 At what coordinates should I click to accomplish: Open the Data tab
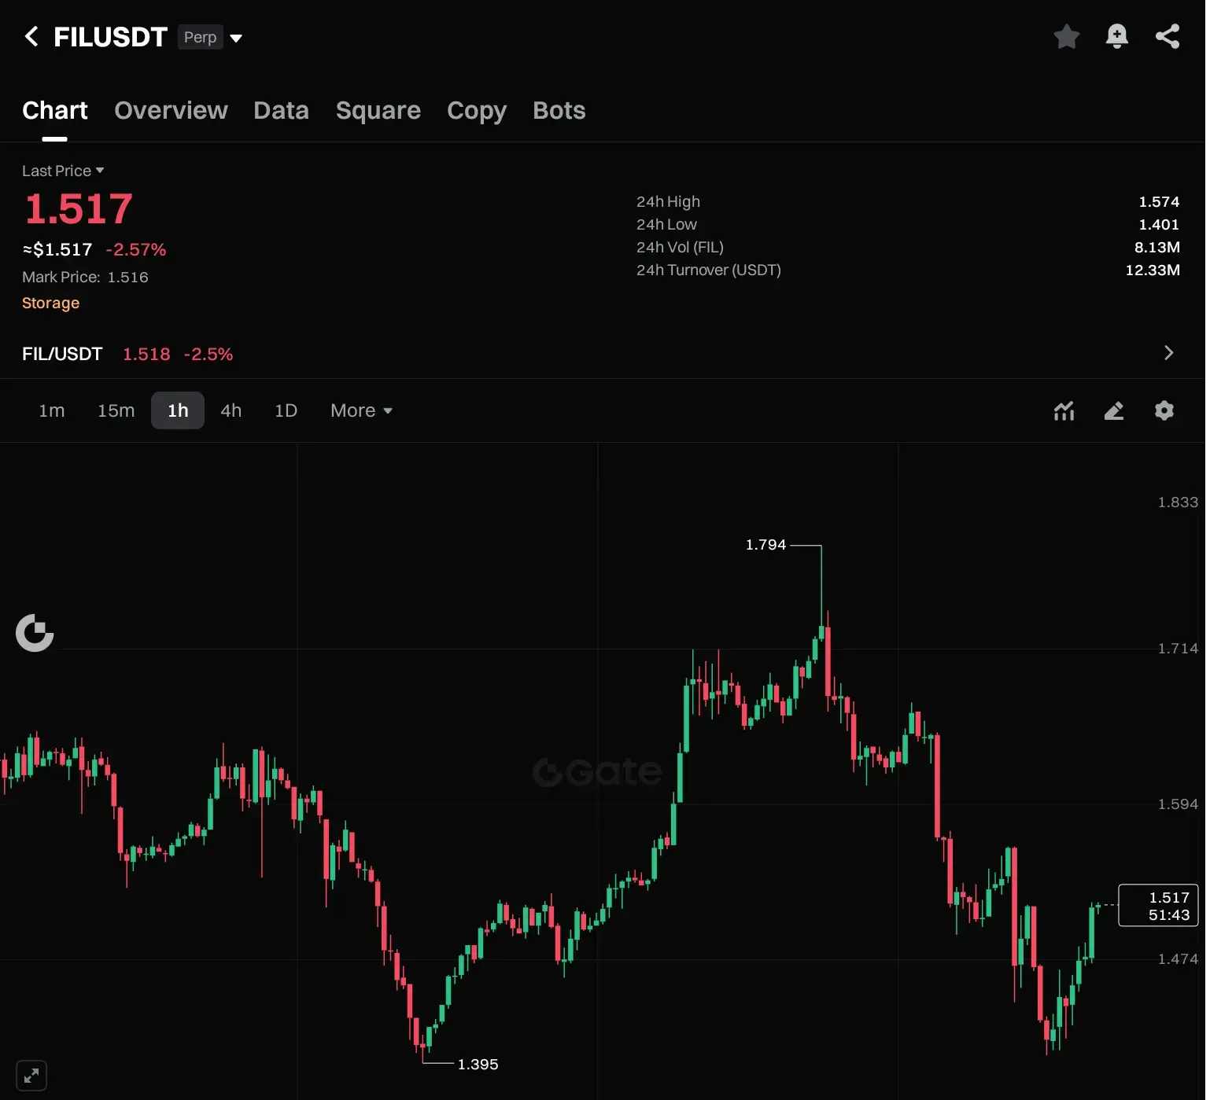tap(281, 111)
